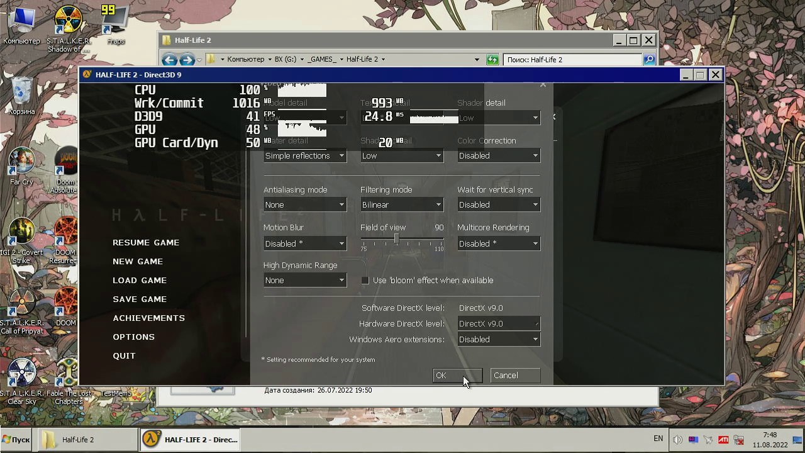Image resolution: width=805 pixels, height=453 pixels.
Task: Select RESUME GAME in the main menu
Action: 146,243
